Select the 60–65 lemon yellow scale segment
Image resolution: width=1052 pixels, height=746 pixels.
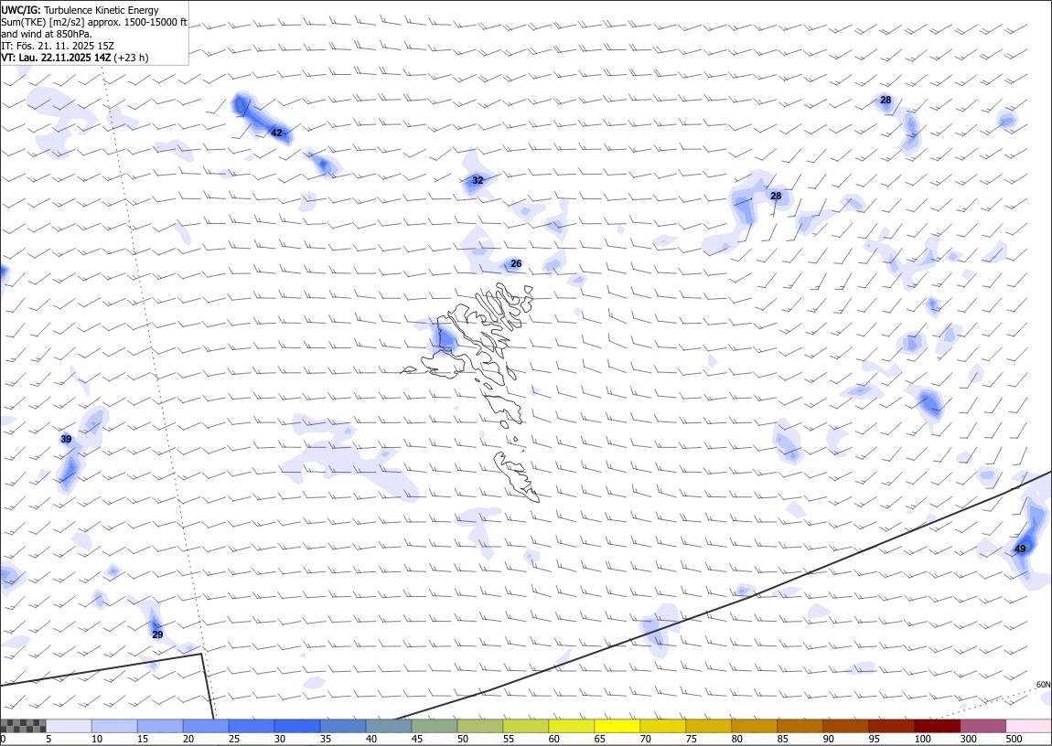pyautogui.click(x=571, y=726)
